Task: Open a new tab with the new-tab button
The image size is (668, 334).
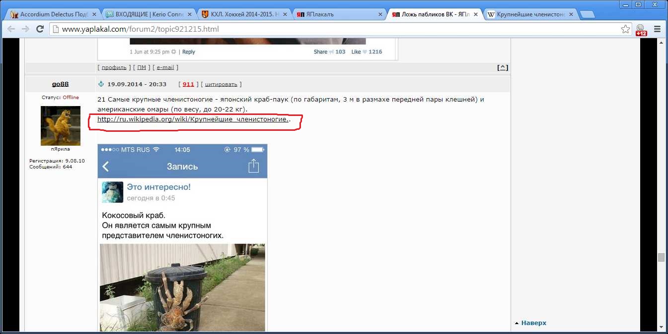Action: coord(587,14)
